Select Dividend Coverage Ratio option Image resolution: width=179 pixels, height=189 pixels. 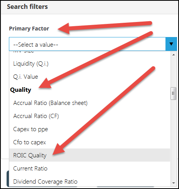[x=90, y=182]
